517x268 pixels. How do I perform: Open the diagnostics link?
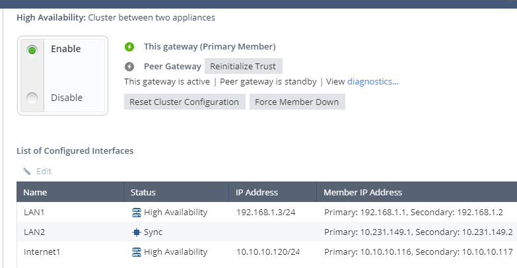373,82
